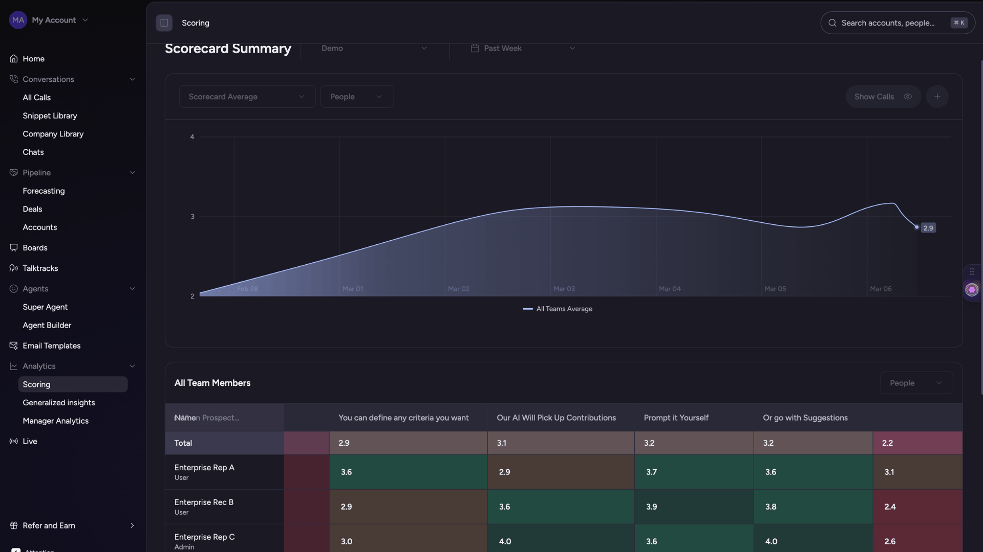Click the Boards icon

[14, 248]
